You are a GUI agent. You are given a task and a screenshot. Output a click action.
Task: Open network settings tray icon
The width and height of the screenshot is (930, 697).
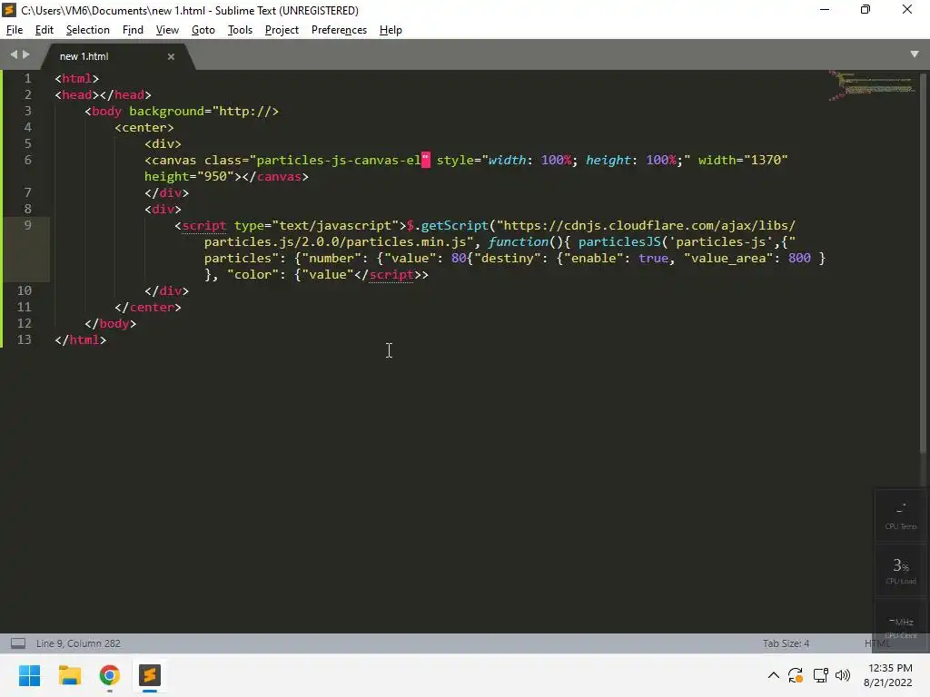821,675
